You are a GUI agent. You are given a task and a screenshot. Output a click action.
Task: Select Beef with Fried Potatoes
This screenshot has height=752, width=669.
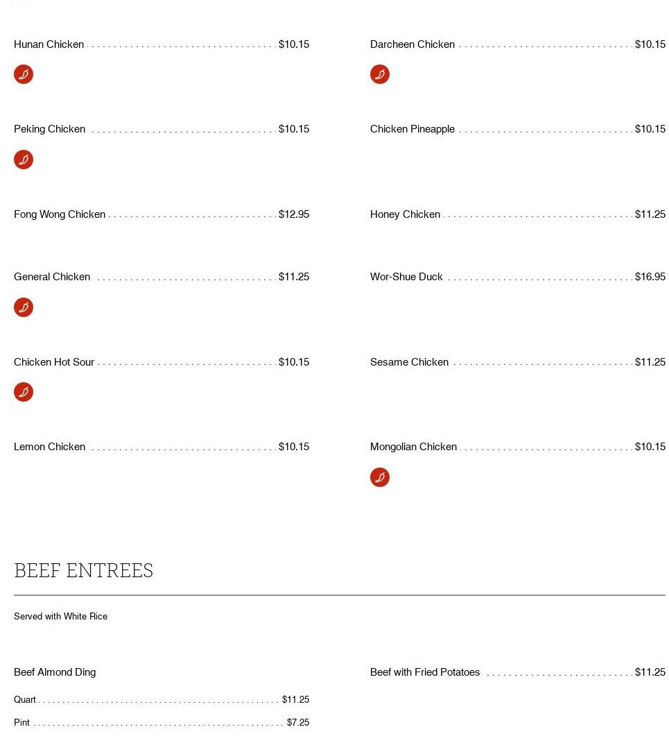point(425,672)
